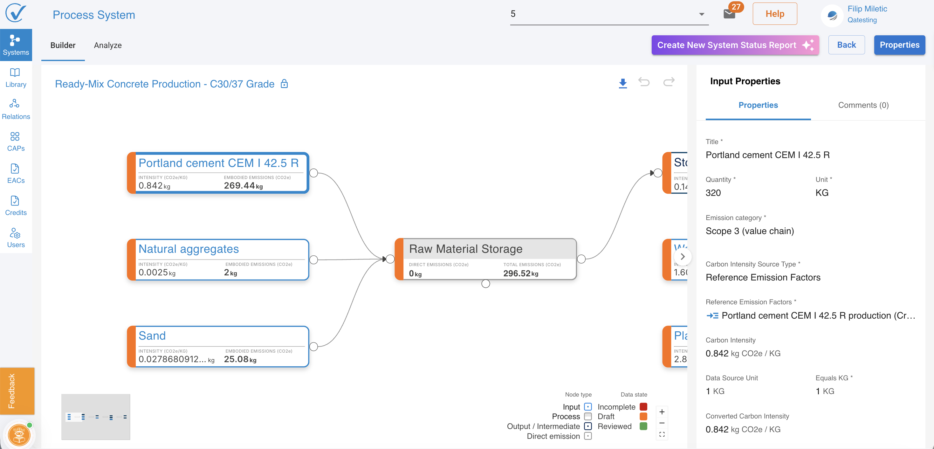Open the Reference Emission Factors selector
The width and height of the screenshot is (934, 449).
[x=811, y=315]
